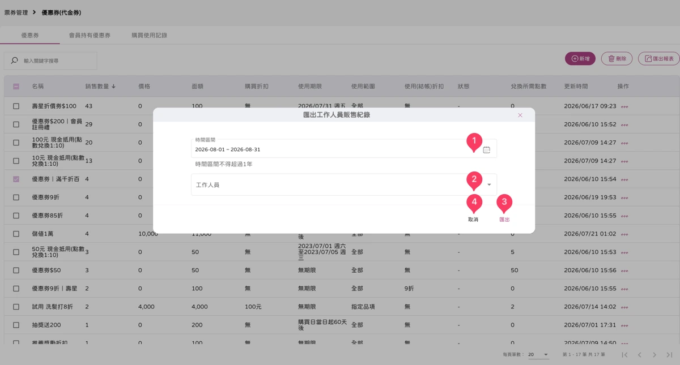
Task: Open actions menu for 優惠券｜滿千折百 row
Action: 624,179
